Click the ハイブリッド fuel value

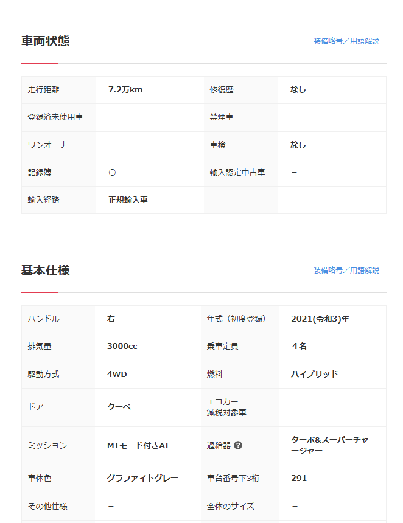coord(314,375)
